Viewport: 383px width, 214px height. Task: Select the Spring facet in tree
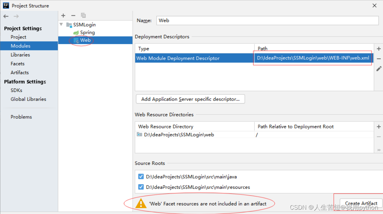pos(87,33)
